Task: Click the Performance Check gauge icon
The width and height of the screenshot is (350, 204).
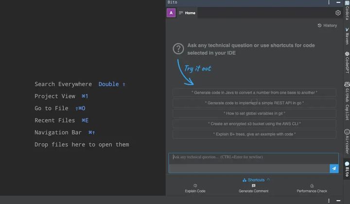Action: (312, 186)
